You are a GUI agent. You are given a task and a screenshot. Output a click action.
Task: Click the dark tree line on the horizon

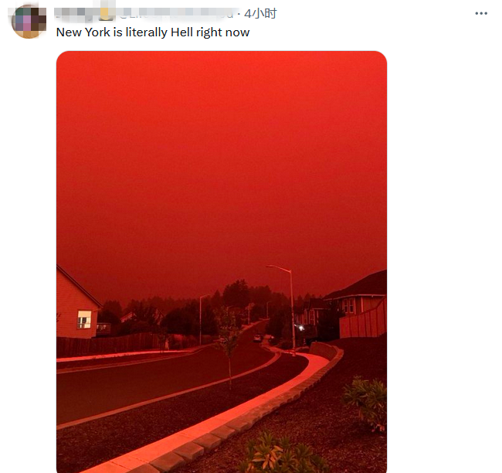(198, 309)
